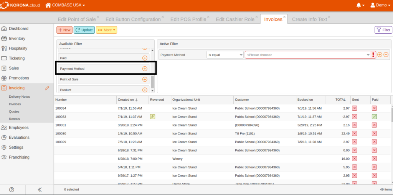Viewport: 393px width, 195px height.
Task: Click reversed note icon for invoice 100033
Action: [x=152, y=116]
